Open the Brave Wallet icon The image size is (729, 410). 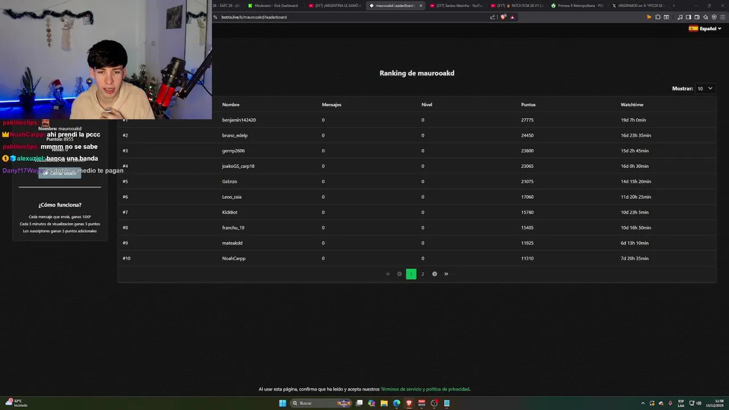point(697,17)
